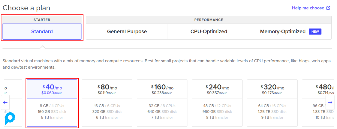Switch to the General Purpose tab
Image resolution: width=337 pixels, height=129 pixels.
[127, 32]
